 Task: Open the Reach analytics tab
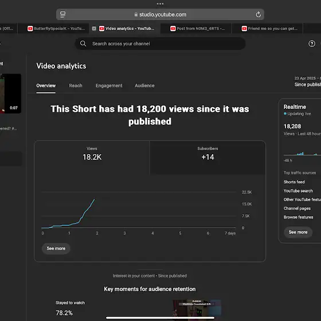click(76, 85)
